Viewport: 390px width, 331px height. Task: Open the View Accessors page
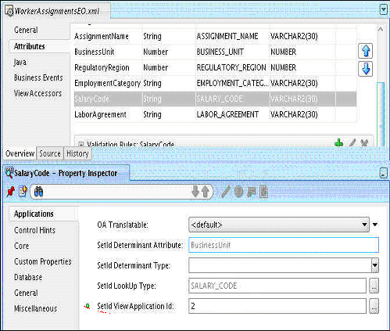[38, 93]
